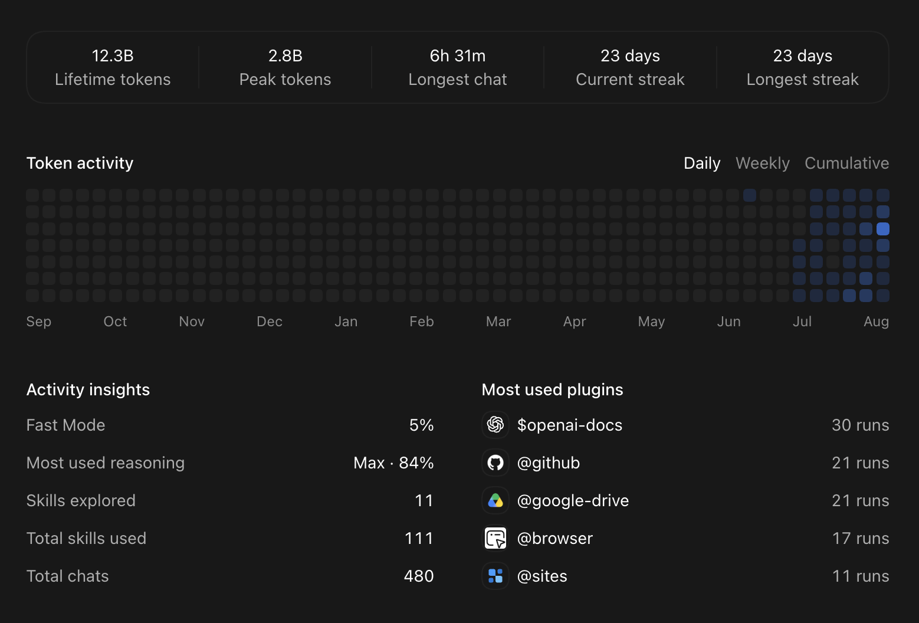The image size is (919, 623).
Task: Click the Max · 84% value
Action: [x=393, y=463]
